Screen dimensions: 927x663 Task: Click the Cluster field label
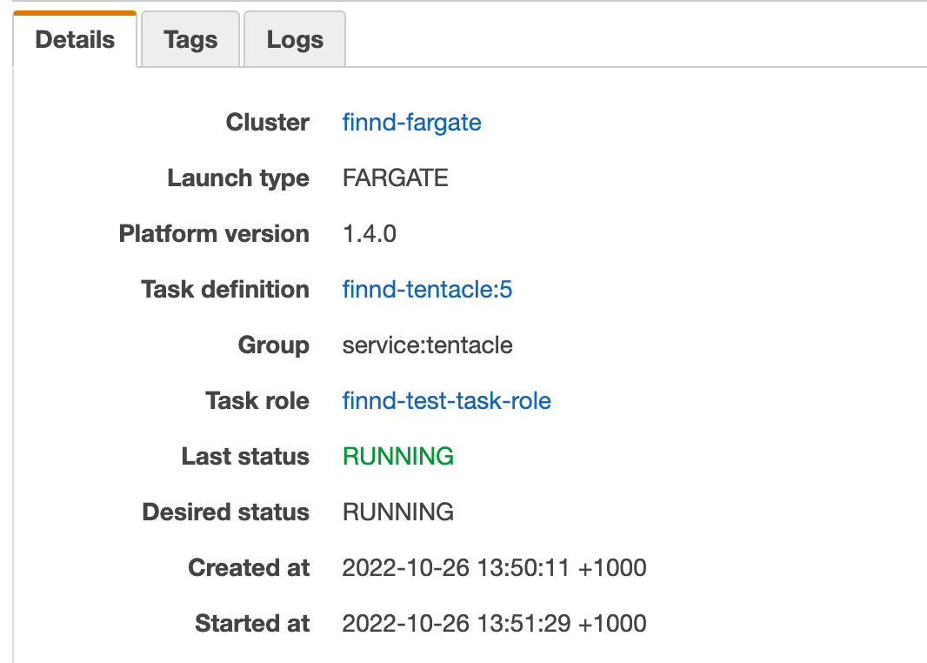[x=267, y=123]
